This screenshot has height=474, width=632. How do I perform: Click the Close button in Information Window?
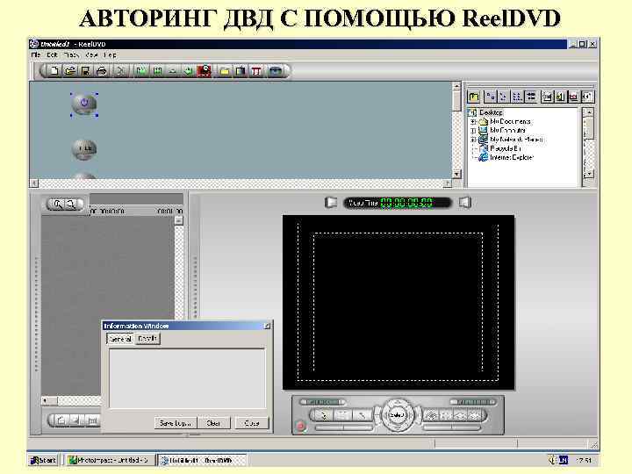pyautogui.click(x=252, y=423)
